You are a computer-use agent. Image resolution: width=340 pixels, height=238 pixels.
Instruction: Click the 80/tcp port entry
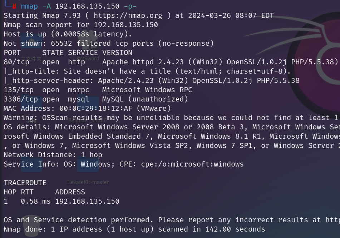pos(16,62)
